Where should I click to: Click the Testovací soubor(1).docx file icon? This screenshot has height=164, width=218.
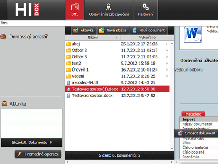68,89
